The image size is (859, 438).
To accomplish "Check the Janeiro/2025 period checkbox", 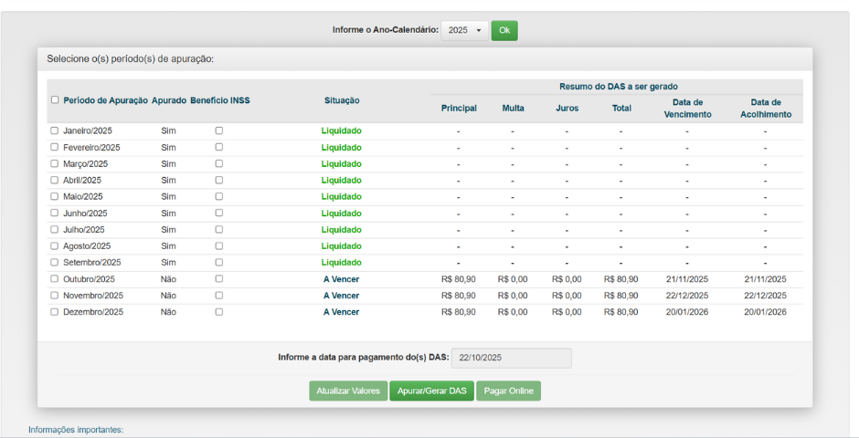I will (x=55, y=131).
